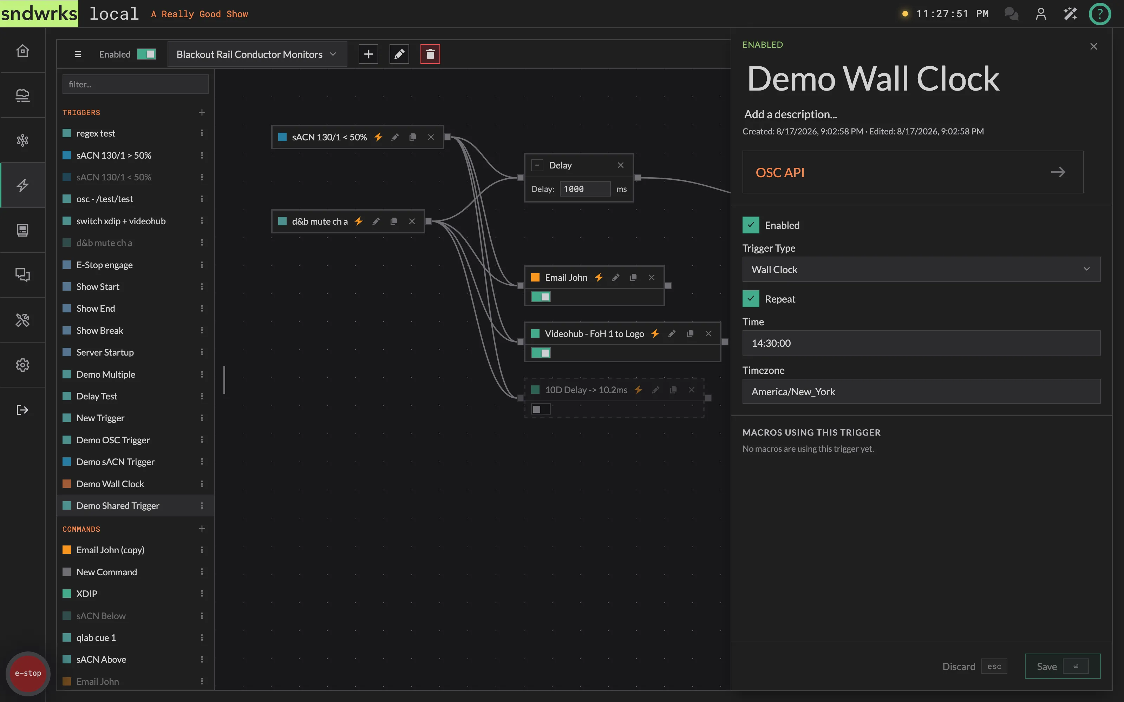Fire the Videohub - FoH 1 to Logo node

coord(655,334)
